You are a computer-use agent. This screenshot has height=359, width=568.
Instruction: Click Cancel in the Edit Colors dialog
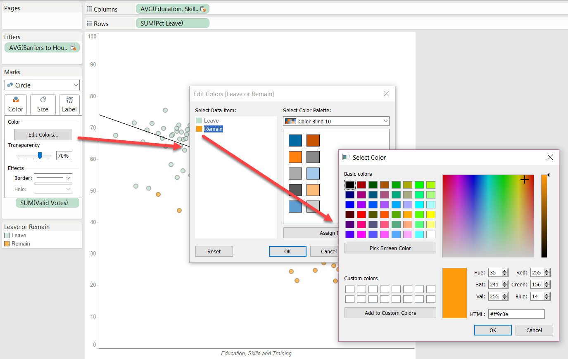point(325,251)
